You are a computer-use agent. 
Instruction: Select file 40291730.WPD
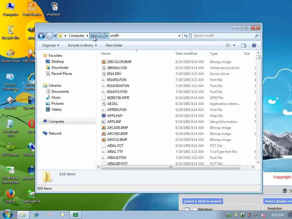pyautogui.click(x=118, y=98)
